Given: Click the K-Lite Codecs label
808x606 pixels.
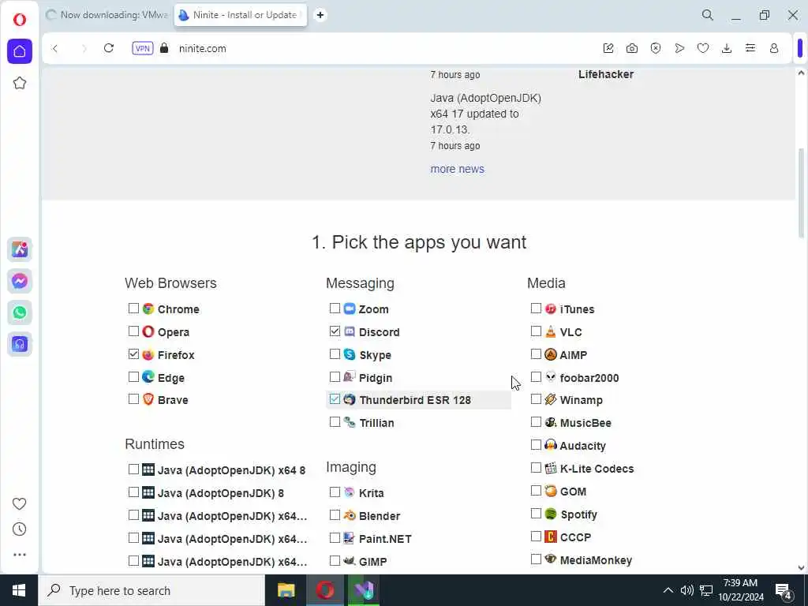Looking at the screenshot, I should [x=597, y=469].
